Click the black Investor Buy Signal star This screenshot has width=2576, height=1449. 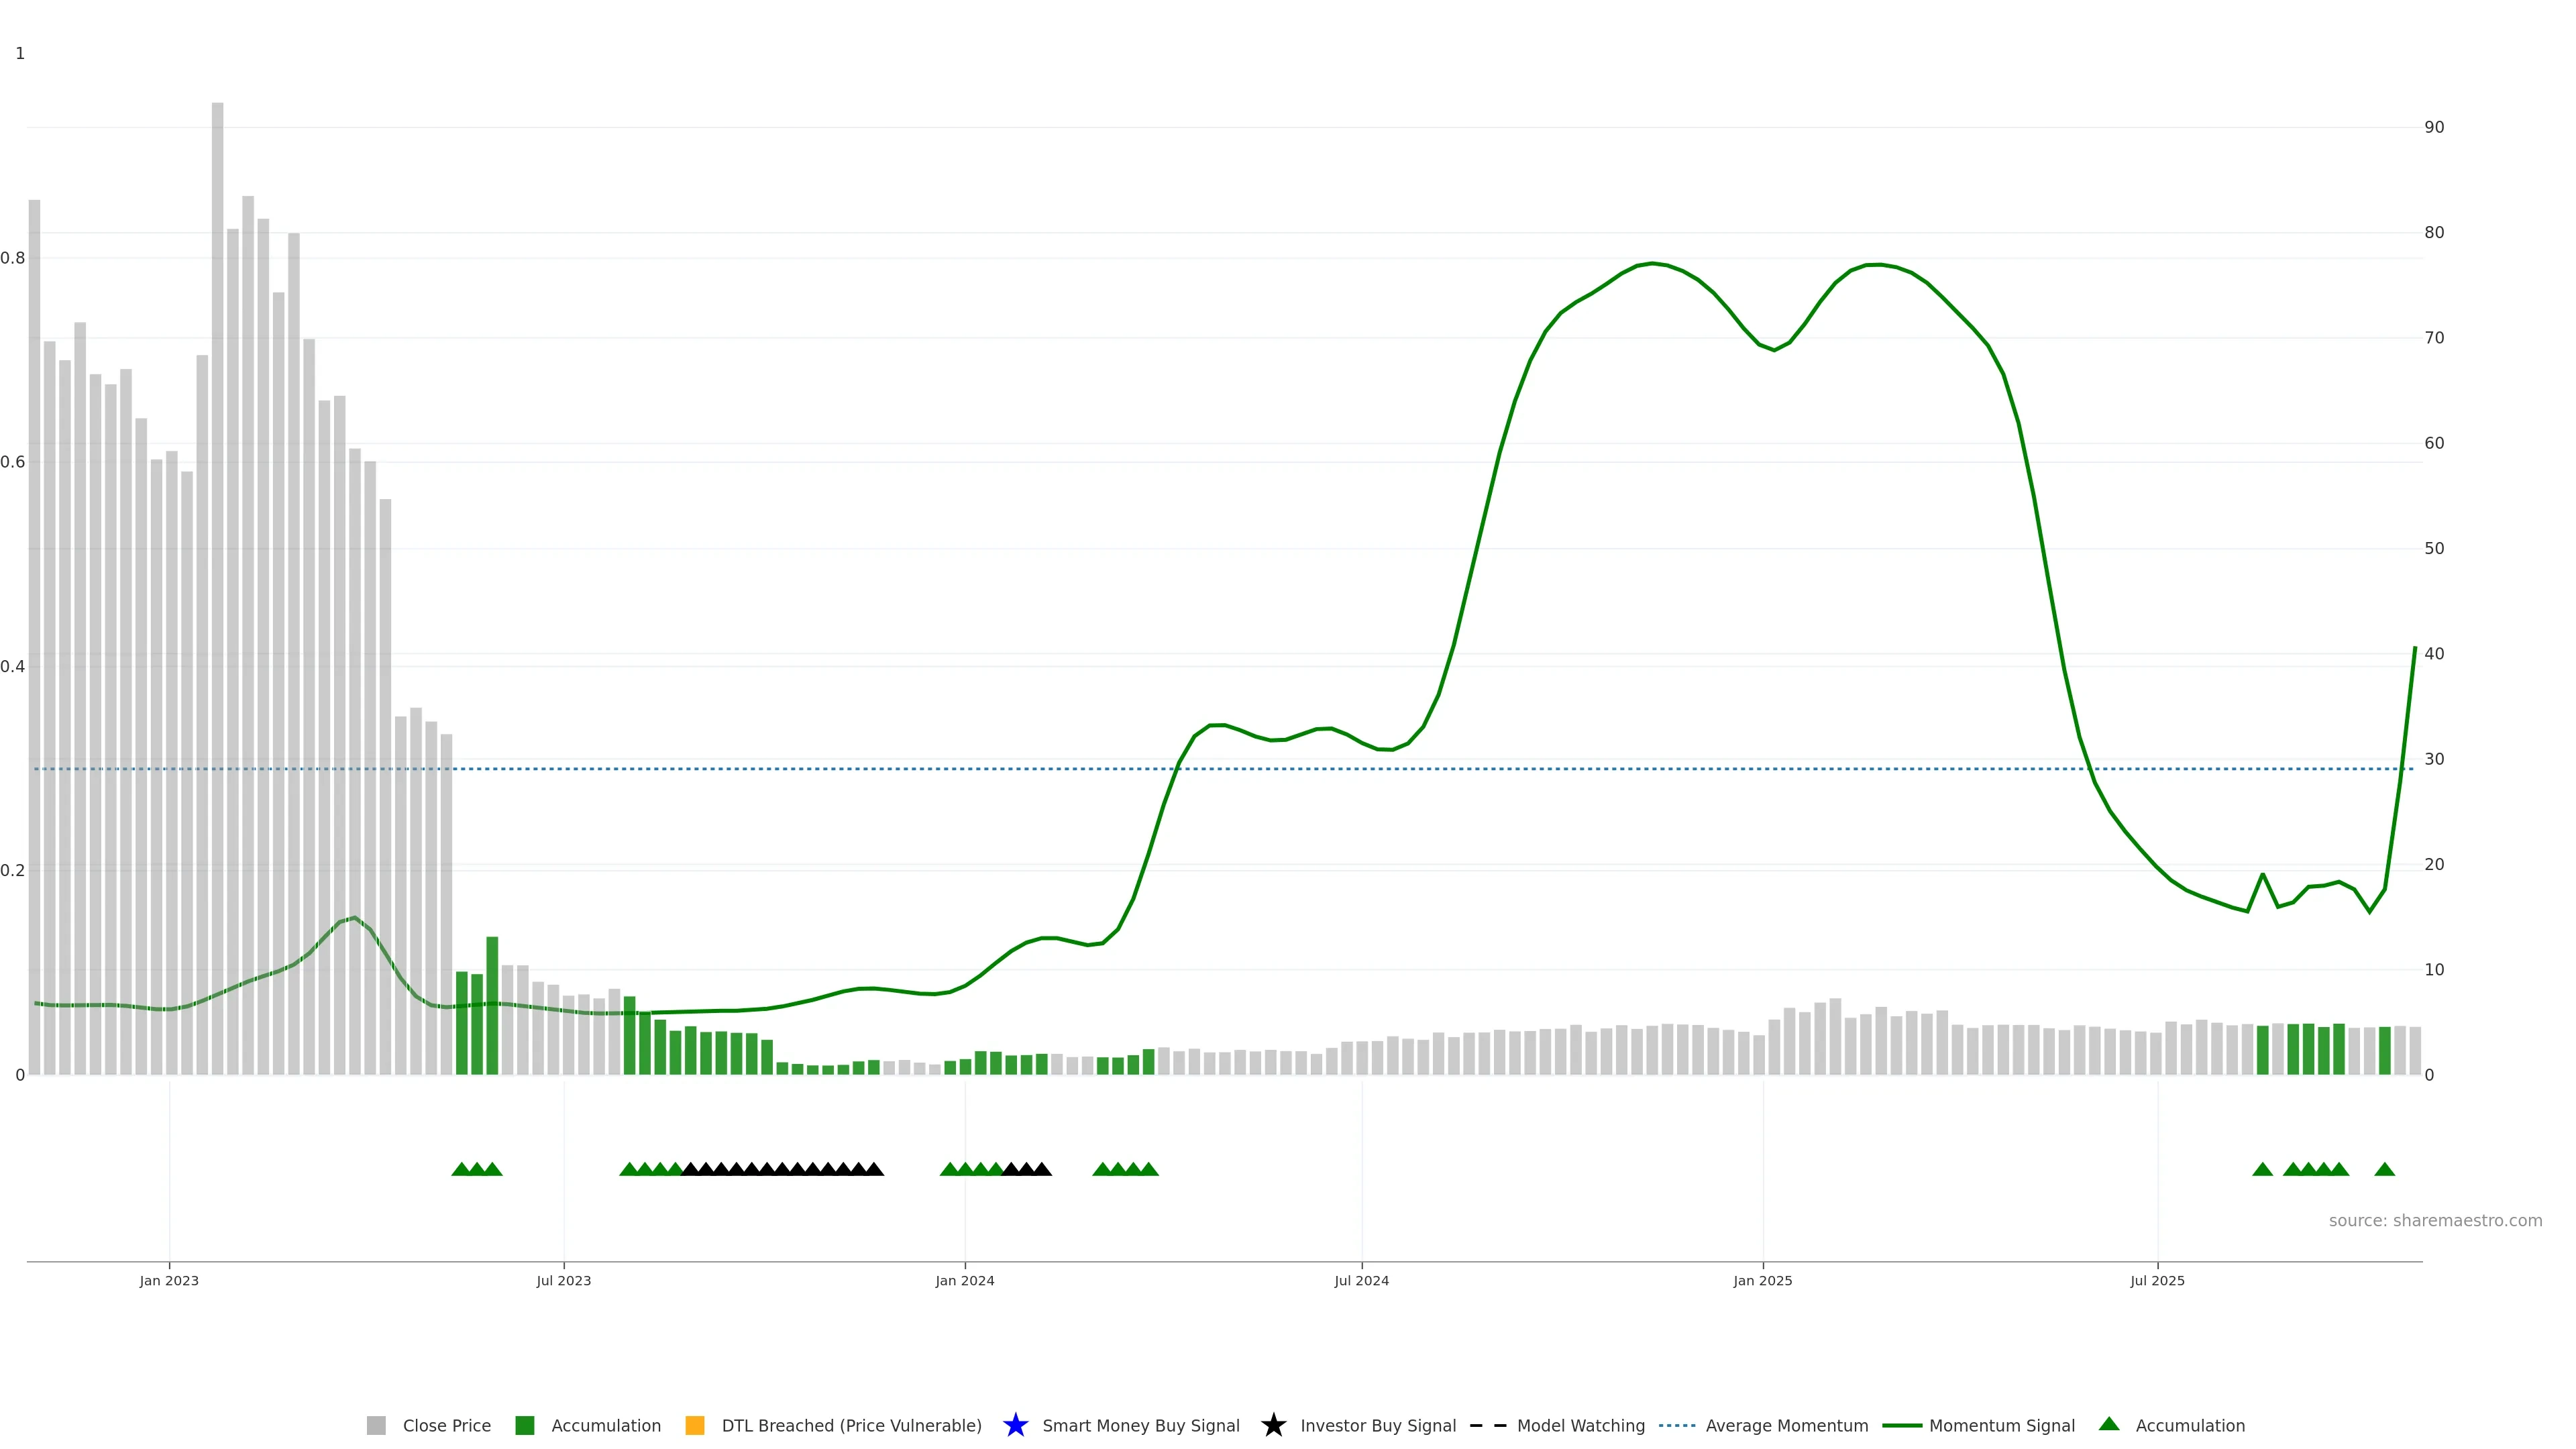(1273, 1425)
